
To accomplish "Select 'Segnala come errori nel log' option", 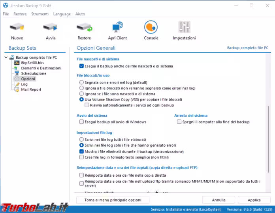I will pos(81,82).
